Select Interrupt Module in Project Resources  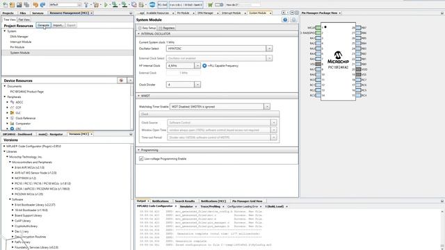21,42
